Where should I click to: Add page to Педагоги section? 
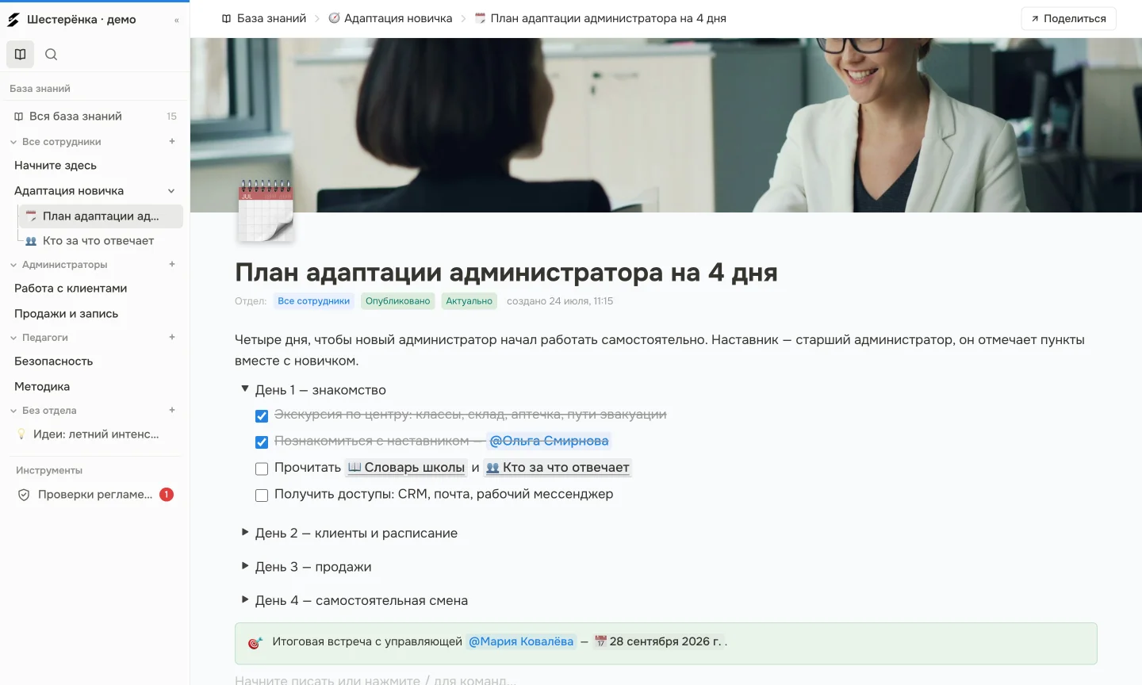172,337
